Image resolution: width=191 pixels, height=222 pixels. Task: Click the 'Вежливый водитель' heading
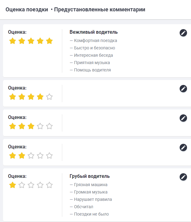tap(94, 32)
